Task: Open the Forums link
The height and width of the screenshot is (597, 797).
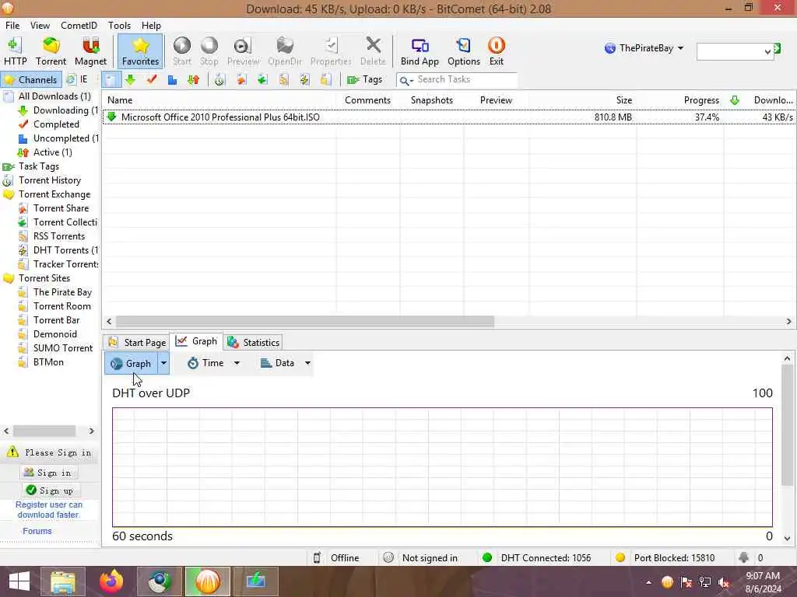Action: [x=37, y=532]
